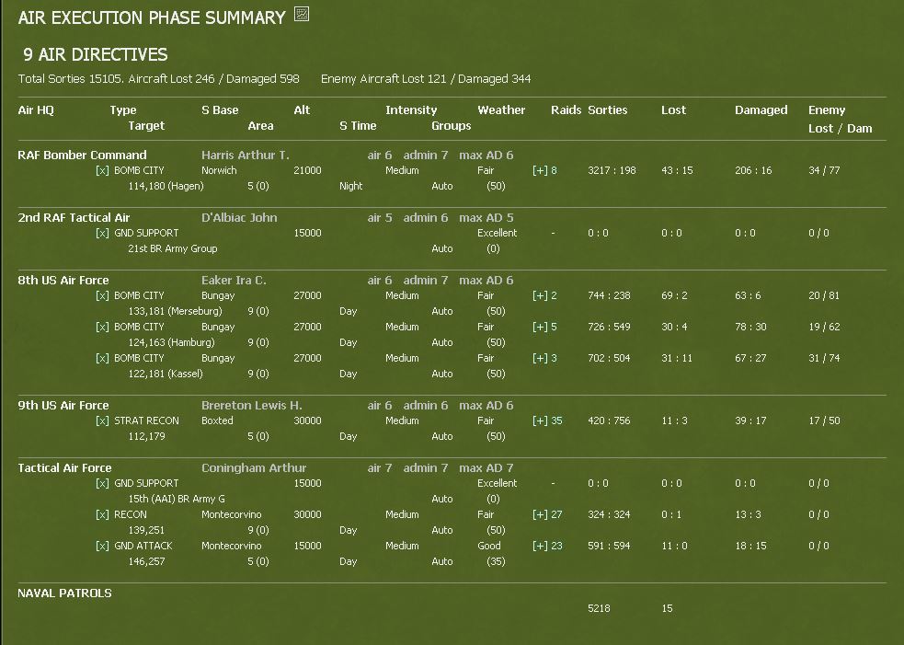Toggle the [x] for STRAT RECON directive
Viewport: 904px width, 645px height.
(102, 420)
